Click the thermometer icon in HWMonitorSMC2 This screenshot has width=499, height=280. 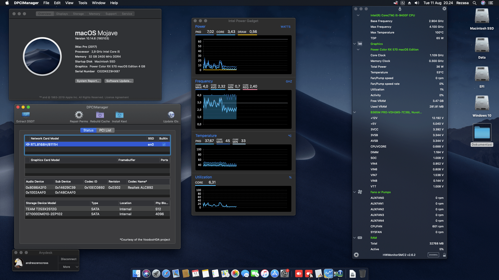coord(399,9)
